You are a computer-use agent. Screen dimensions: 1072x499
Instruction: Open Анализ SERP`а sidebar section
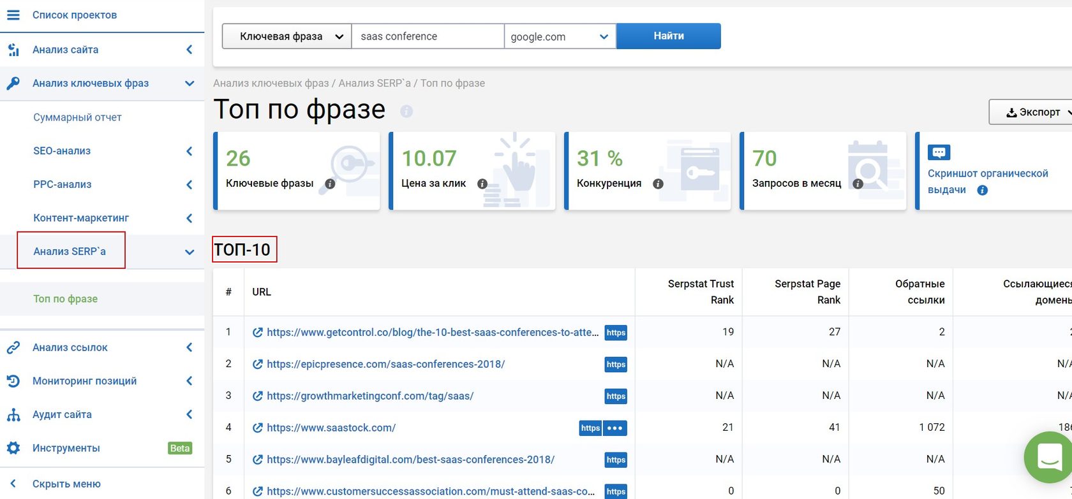click(70, 251)
